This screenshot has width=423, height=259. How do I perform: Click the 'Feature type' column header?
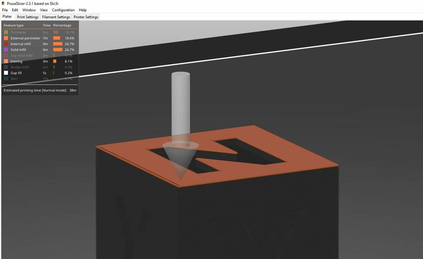pyautogui.click(x=13, y=25)
